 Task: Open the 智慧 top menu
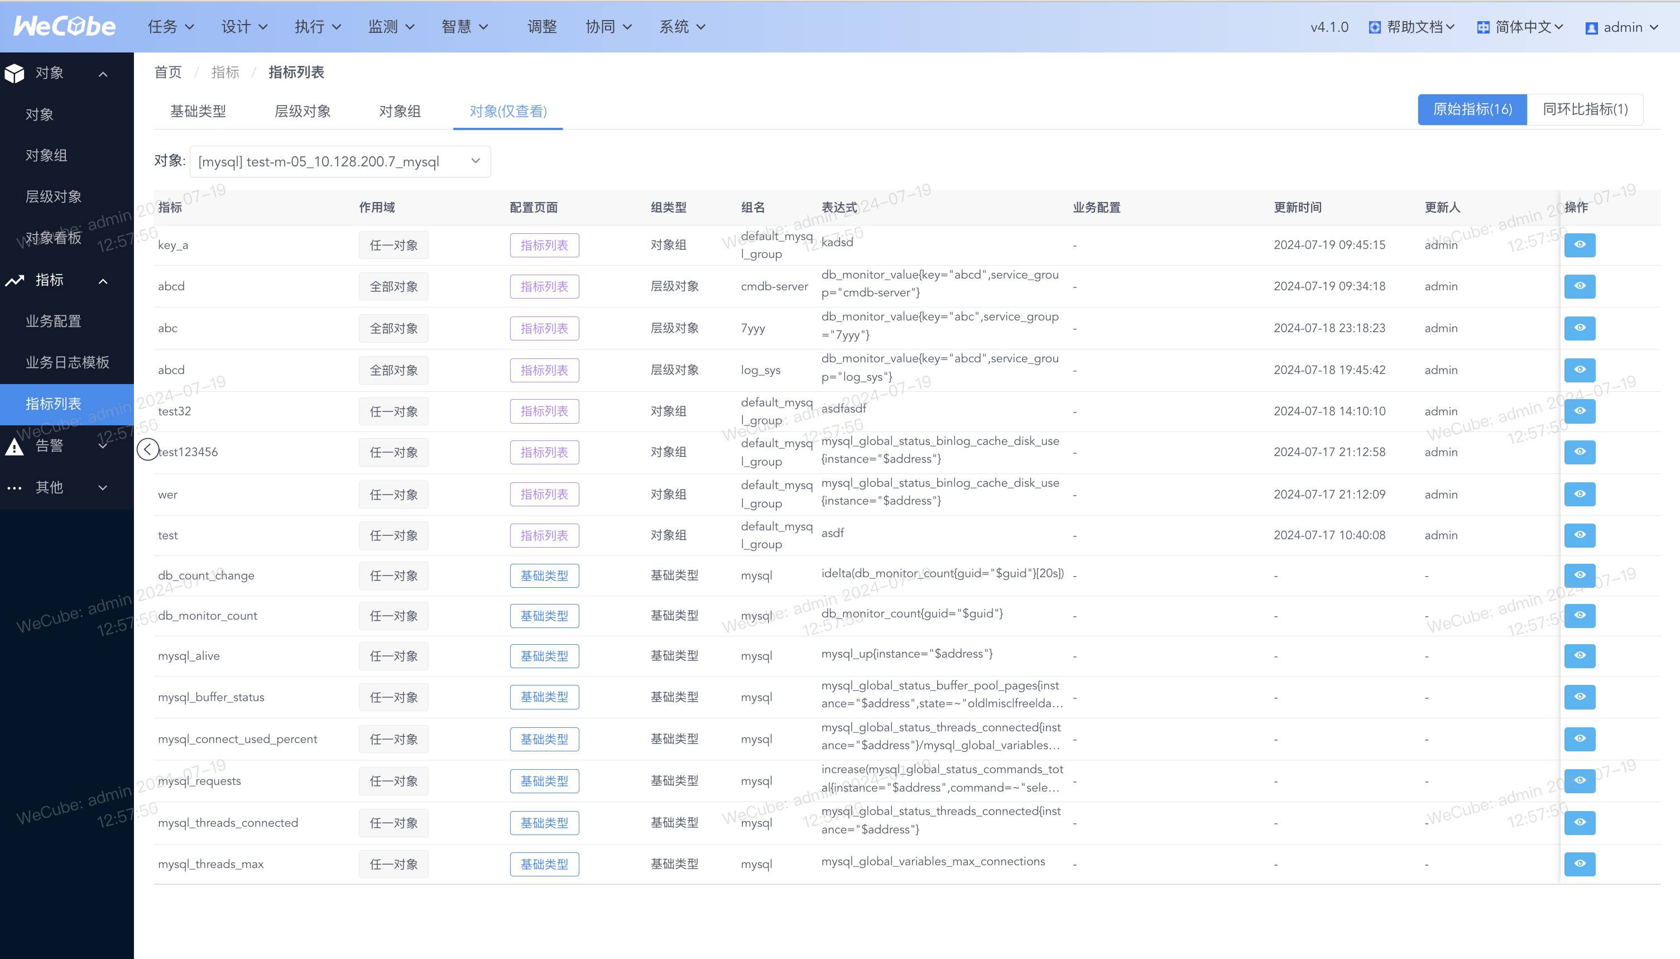point(464,27)
